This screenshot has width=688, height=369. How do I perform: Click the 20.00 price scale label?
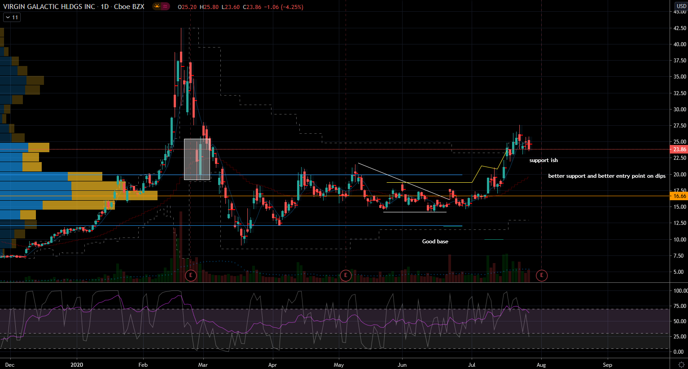tap(680, 175)
